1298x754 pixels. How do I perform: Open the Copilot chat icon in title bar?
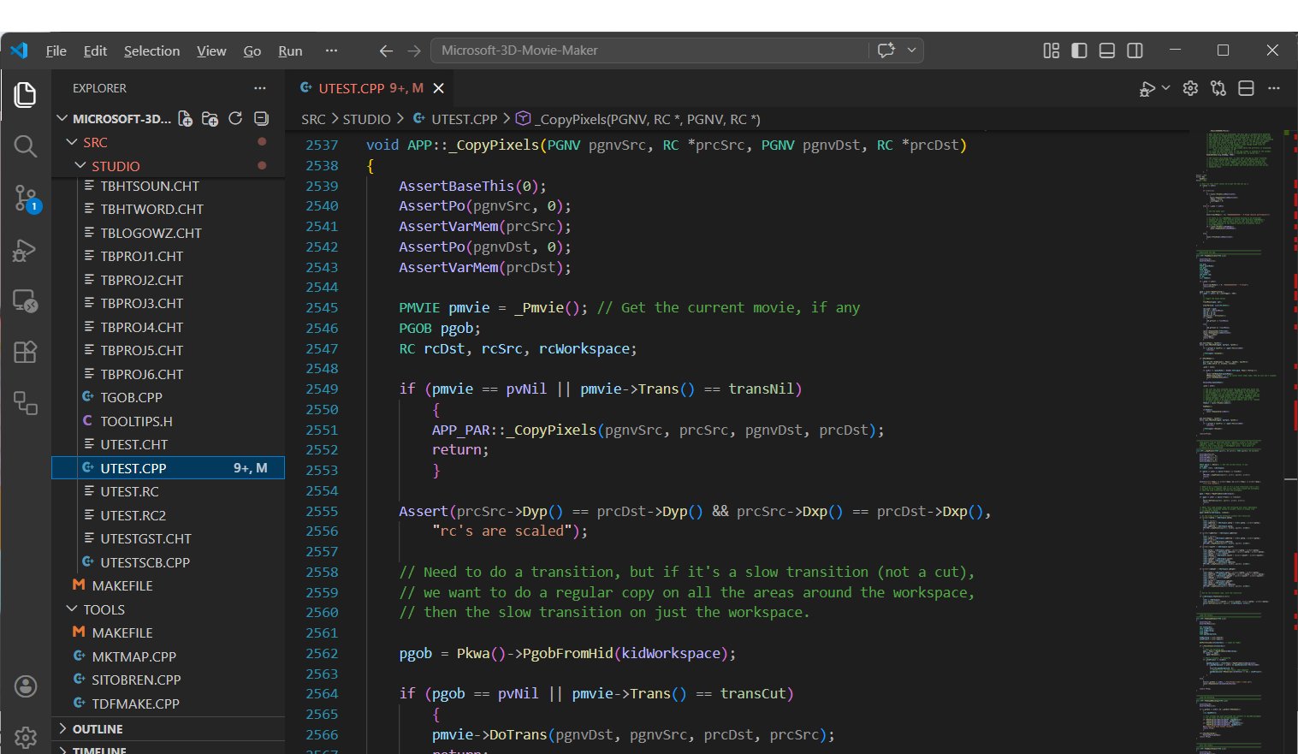pyautogui.click(x=886, y=50)
